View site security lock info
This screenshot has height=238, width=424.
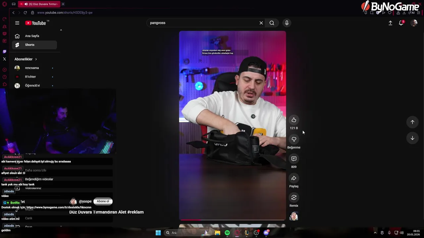pyautogui.click(x=32, y=13)
